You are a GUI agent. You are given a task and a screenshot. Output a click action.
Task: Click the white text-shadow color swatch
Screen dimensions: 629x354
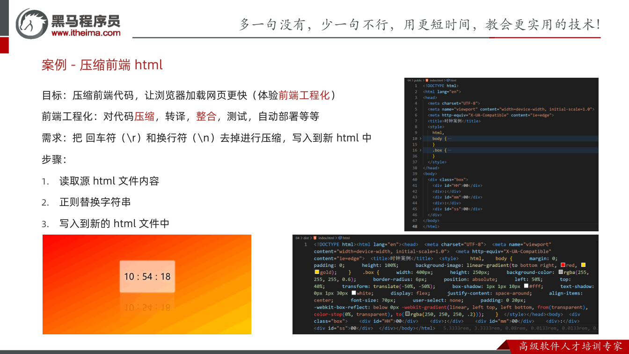click(x=354, y=293)
